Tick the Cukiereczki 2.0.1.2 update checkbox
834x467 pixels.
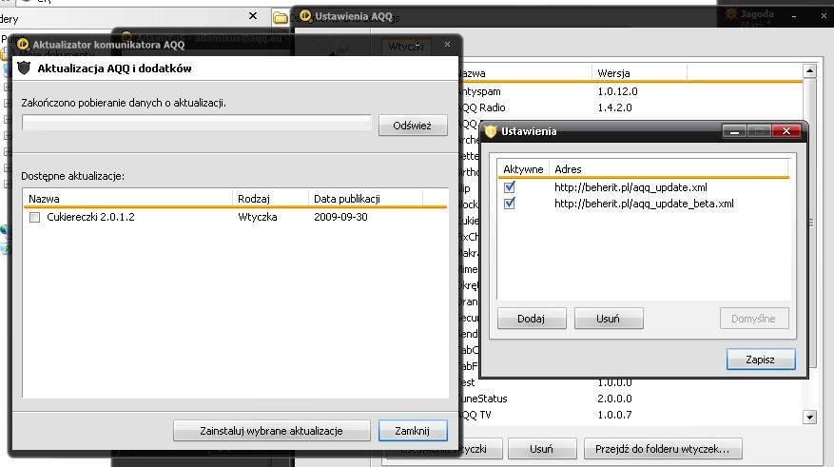click(x=34, y=217)
